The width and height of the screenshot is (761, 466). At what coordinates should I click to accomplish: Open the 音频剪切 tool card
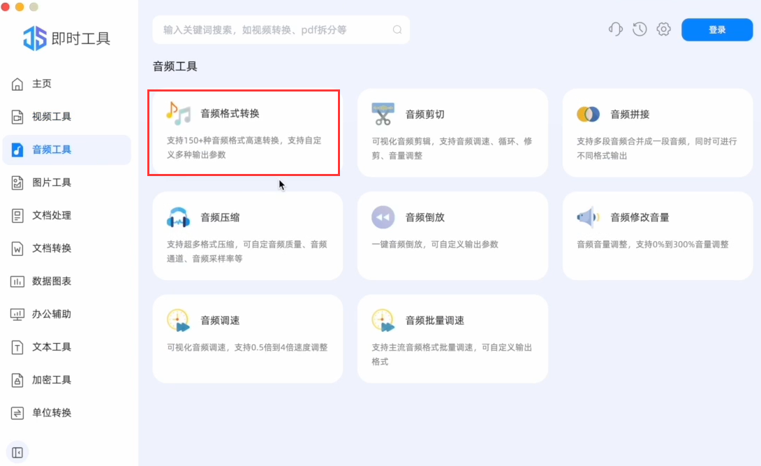point(452,133)
